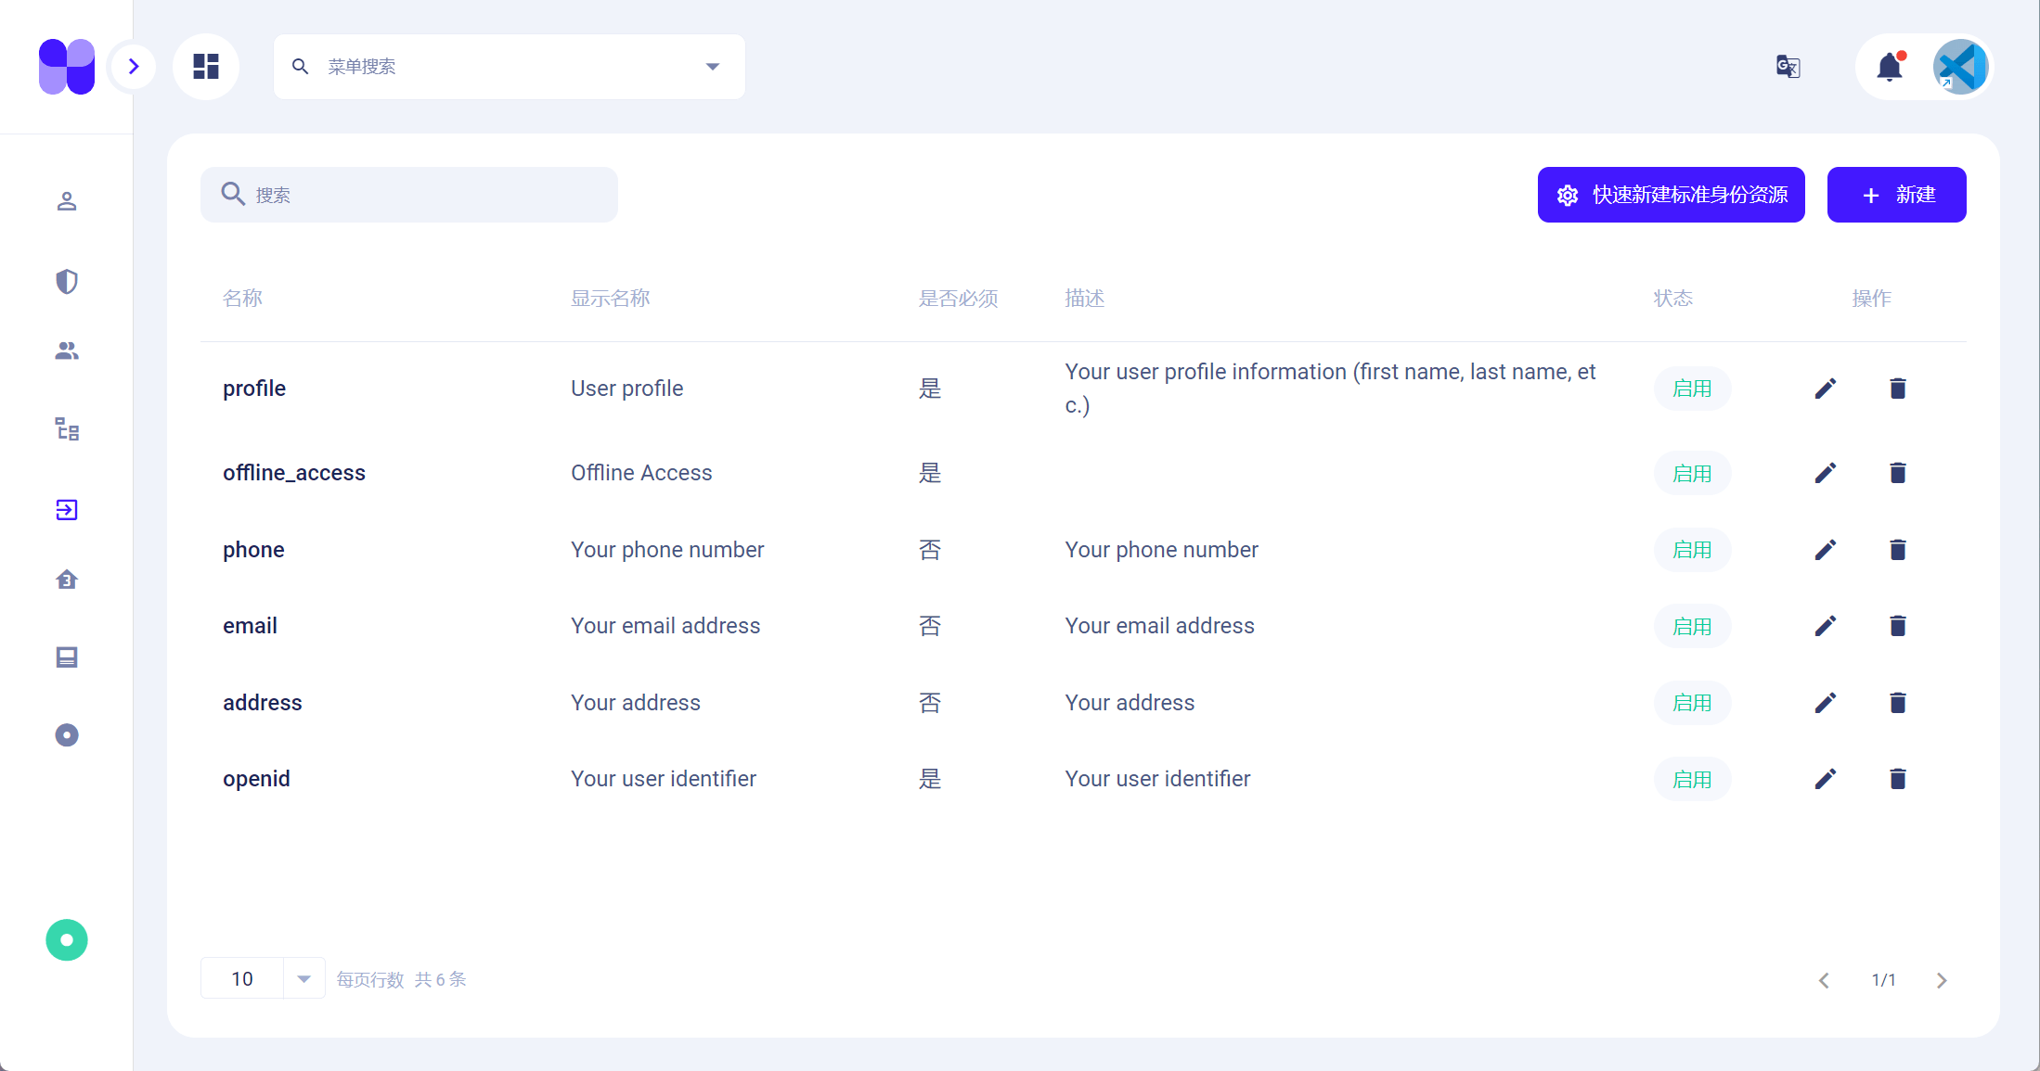This screenshot has width=2040, height=1071.
Task: Open the organization structure icon in sidebar
Action: (66, 429)
